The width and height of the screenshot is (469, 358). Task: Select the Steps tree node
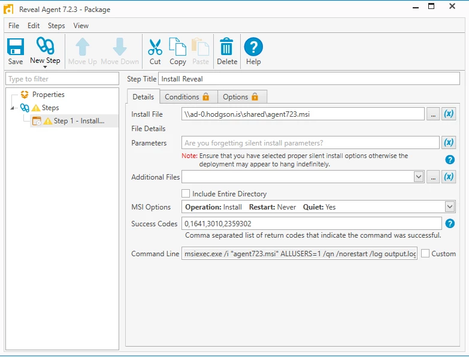(x=50, y=108)
